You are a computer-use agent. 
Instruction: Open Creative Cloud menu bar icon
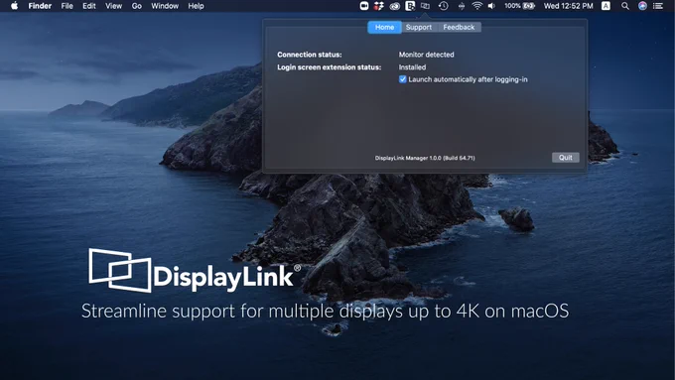(x=395, y=6)
